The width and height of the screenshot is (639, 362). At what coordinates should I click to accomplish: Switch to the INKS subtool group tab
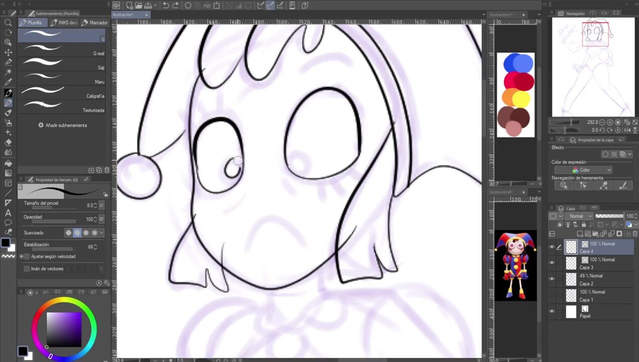64,23
